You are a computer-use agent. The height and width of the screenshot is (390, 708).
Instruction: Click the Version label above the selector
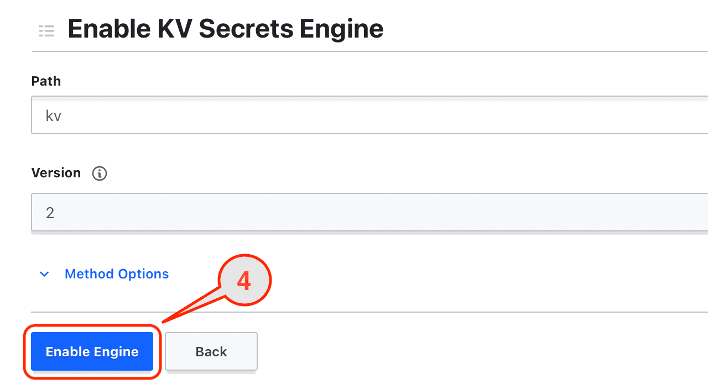(x=56, y=172)
